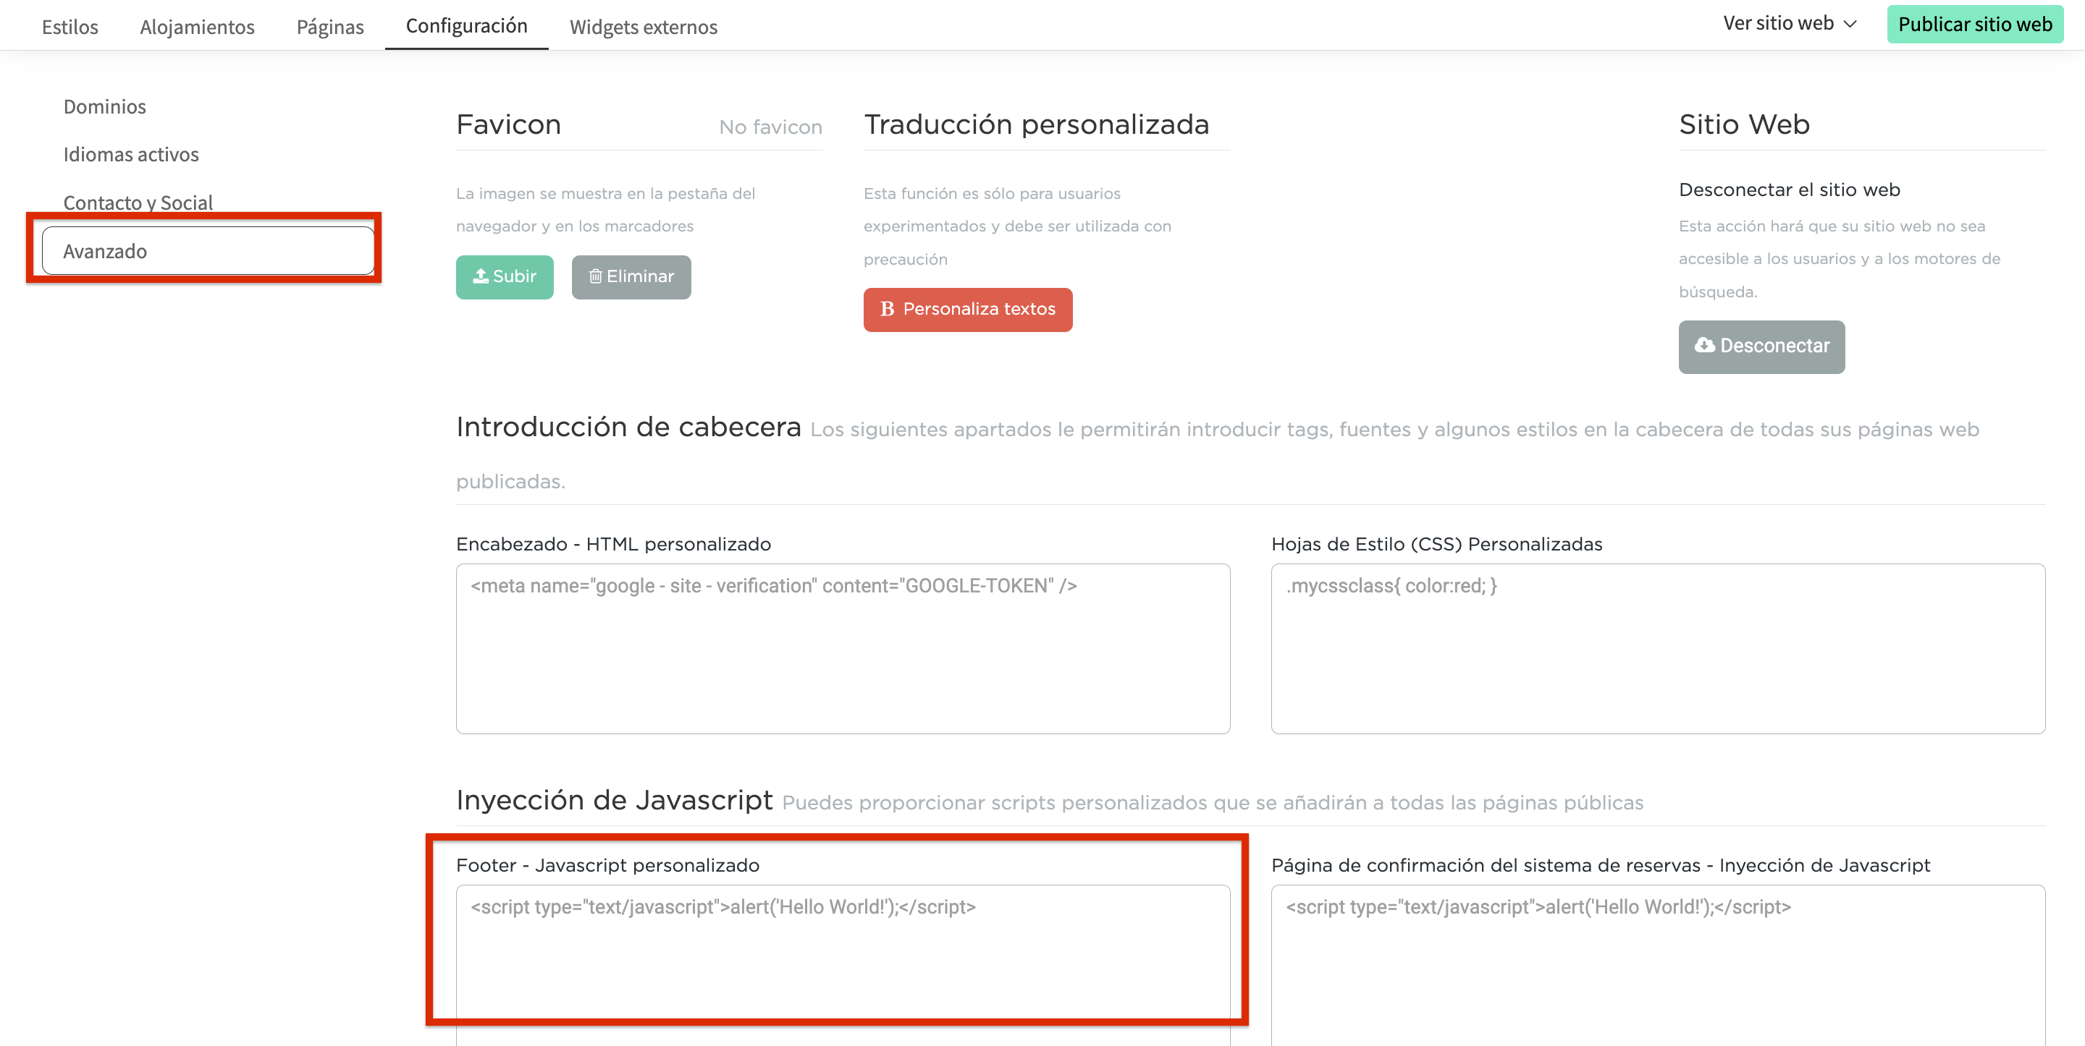Click the trash icon on Eliminar button
The width and height of the screenshot is (2085, 1046).
[x=595, y=276]
